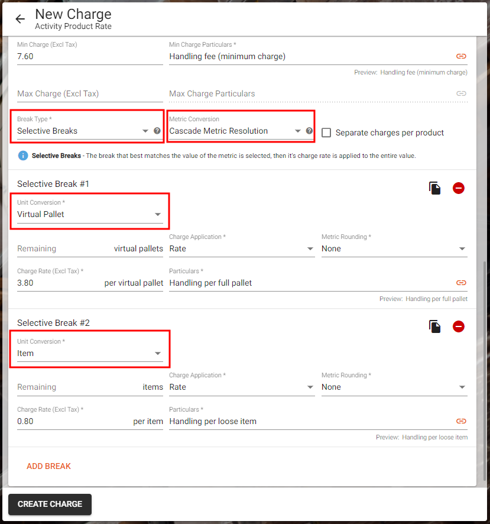Click the link icon beside Handling per full pallet

tap(461, 283)
